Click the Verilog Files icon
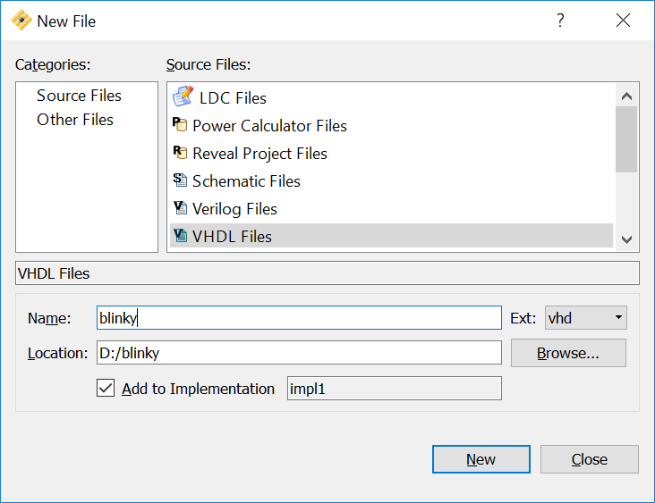 click(x=180, y=208)
